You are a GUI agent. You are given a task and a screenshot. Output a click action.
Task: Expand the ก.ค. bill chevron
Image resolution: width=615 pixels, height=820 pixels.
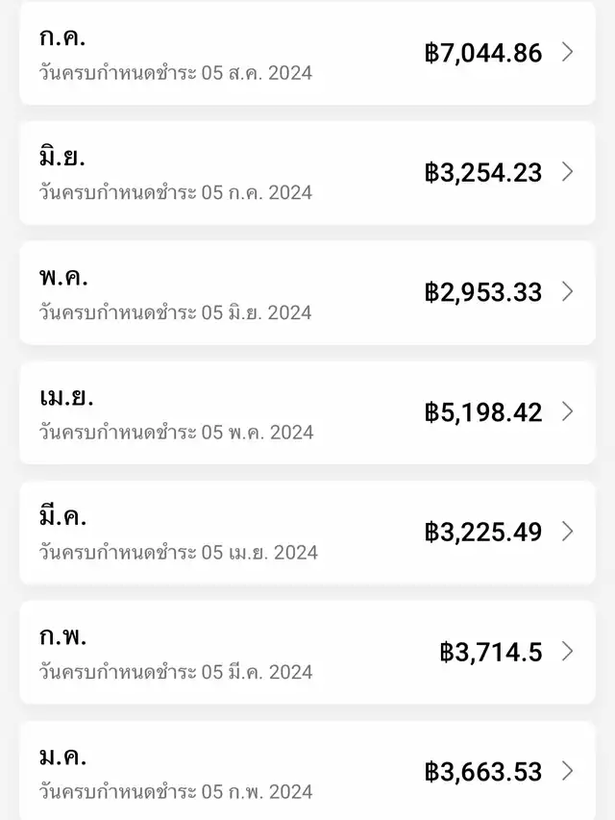pos(567,52)
